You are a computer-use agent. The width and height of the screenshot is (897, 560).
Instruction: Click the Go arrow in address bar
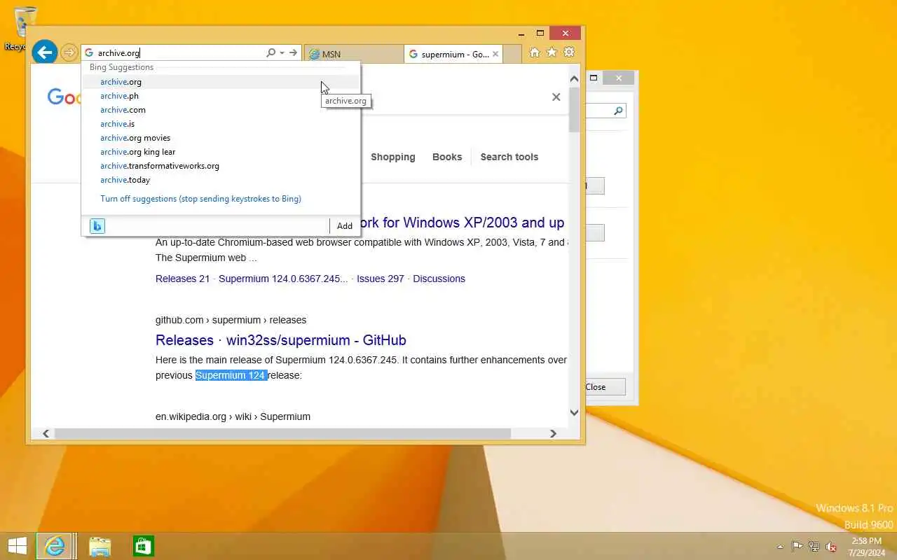coord(294,52)
